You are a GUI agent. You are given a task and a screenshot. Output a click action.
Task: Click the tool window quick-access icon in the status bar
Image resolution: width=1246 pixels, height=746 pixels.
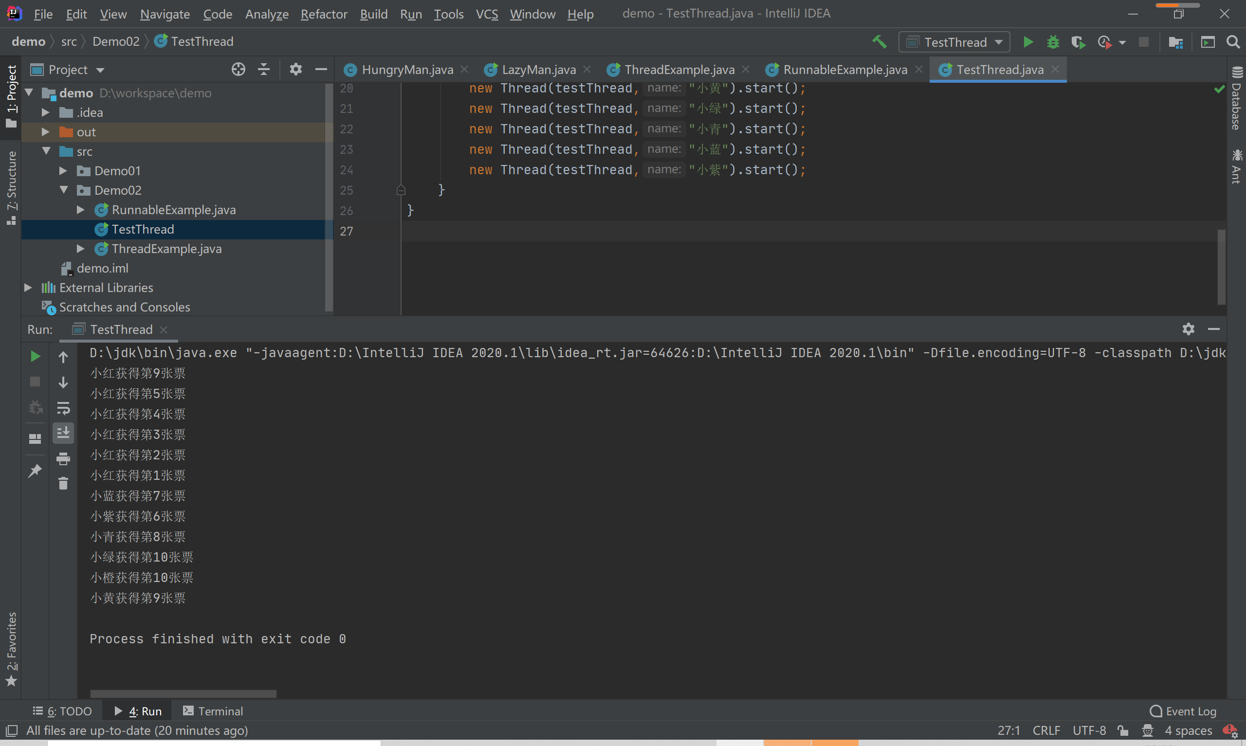point(12,730)
